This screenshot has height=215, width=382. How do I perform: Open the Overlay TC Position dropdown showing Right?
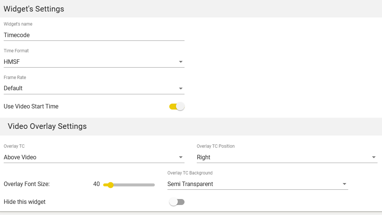pos(287,157)
